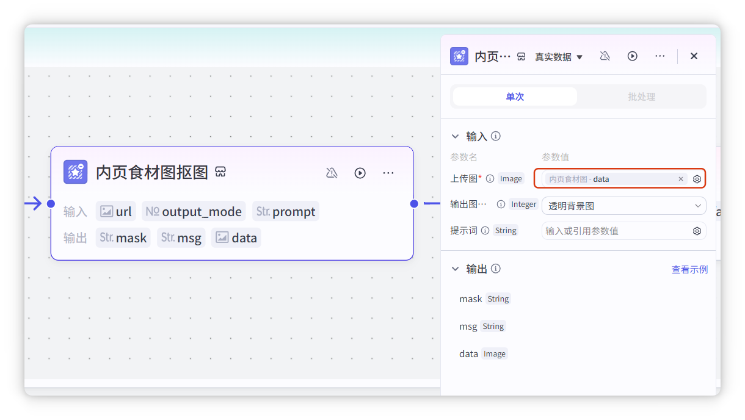This screenshot has width=745, height=420.
Task: Run the 内页食材图抠图 node on canvas
Action: click(x=360, y=173)
